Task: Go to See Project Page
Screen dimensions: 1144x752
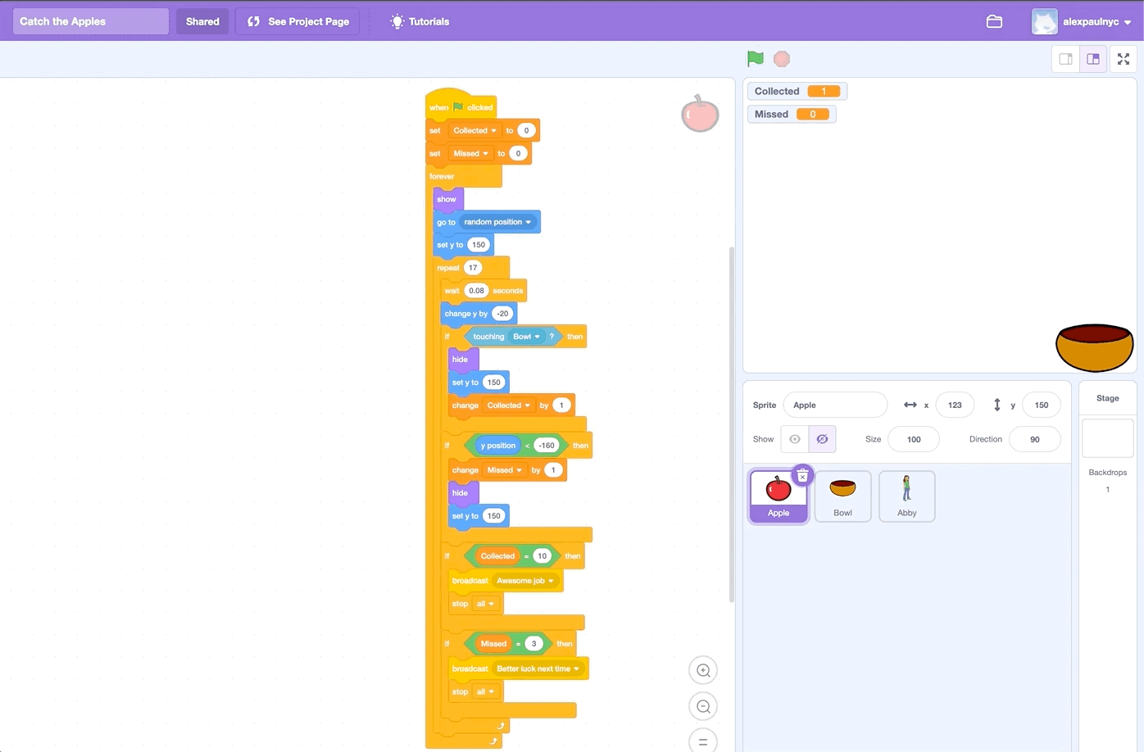Action: tap(298, 21)
